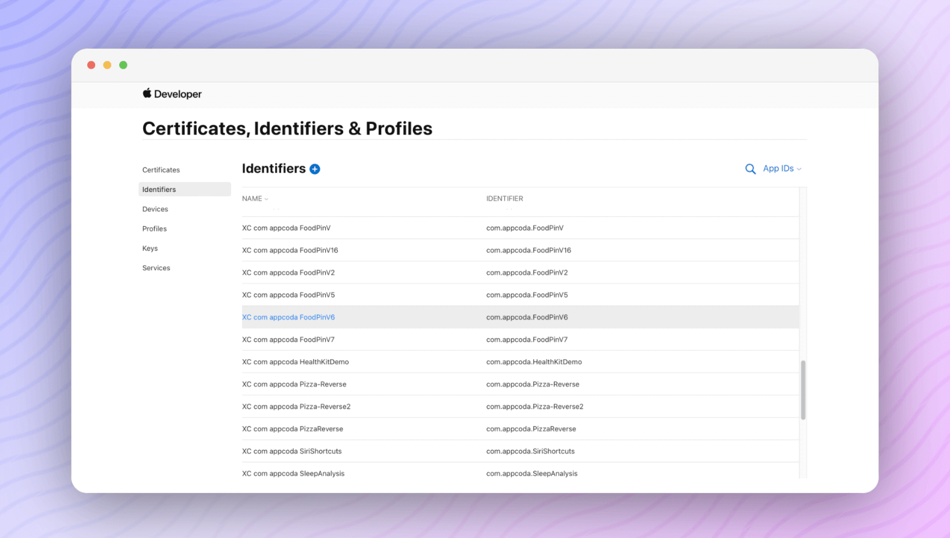Open Certificates in the sidebar
This screenshot has height=538, width=950.
click(161, 170)
